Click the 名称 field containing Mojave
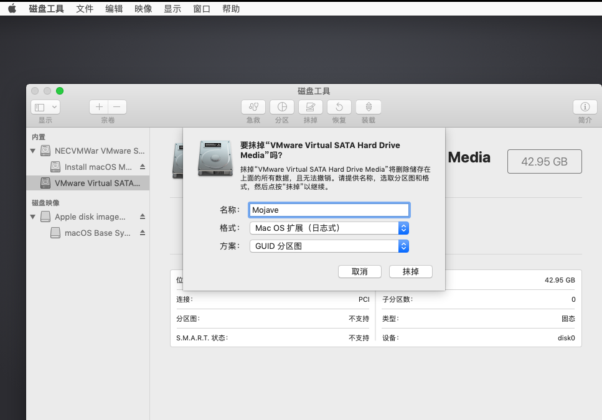Screen dimensions: 602x420 (329, 210)
